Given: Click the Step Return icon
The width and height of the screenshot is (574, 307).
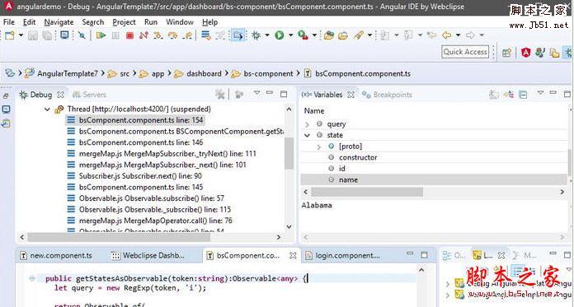Looking at the screenshot, I should 187,35.
